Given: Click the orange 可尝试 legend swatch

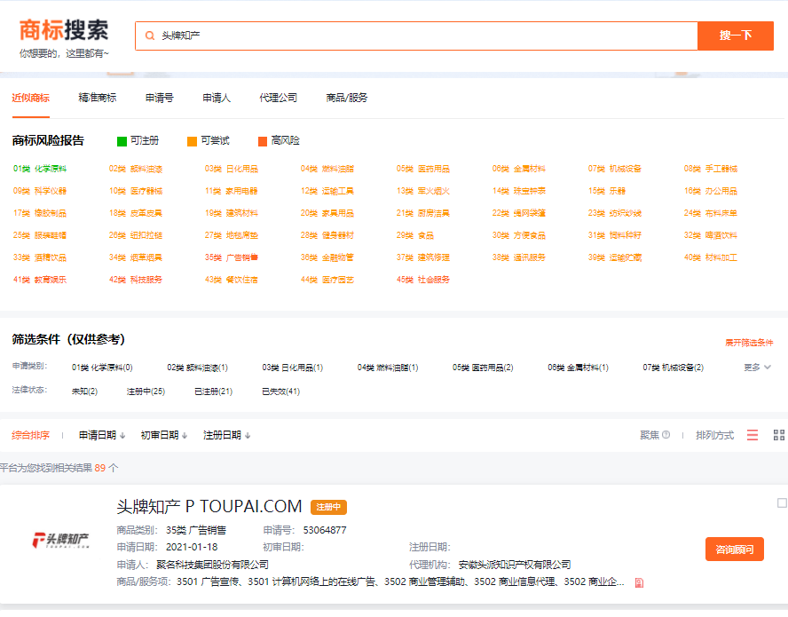Looking at the screenshot, I should pyautogui.click(x=192, y=141).
